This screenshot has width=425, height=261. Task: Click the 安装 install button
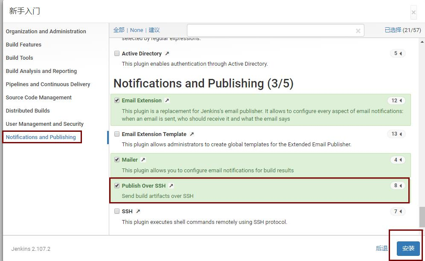point(408,248)
